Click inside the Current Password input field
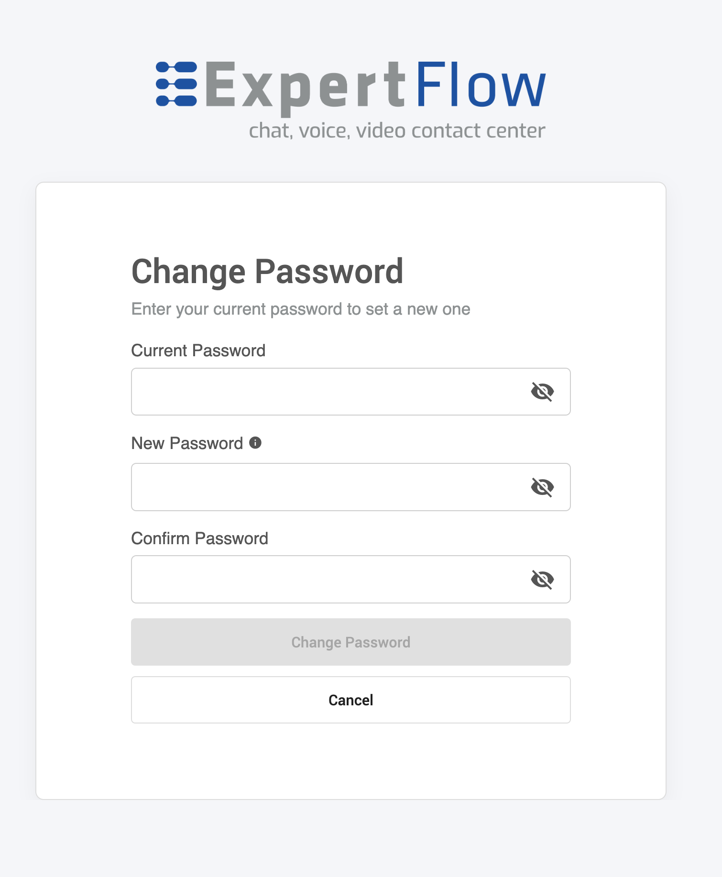 point(311,391)
